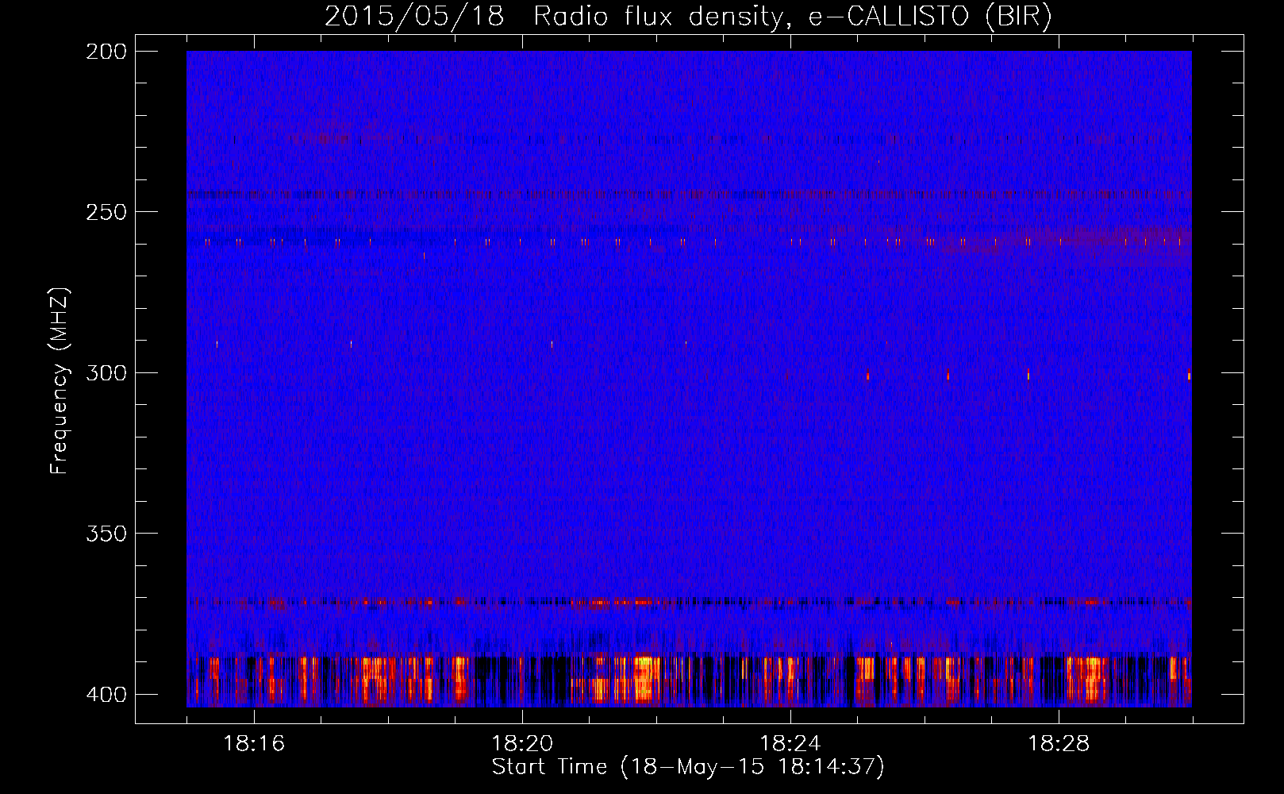
Task: Click the 200 frequency tick label
Action: point(106,52)
